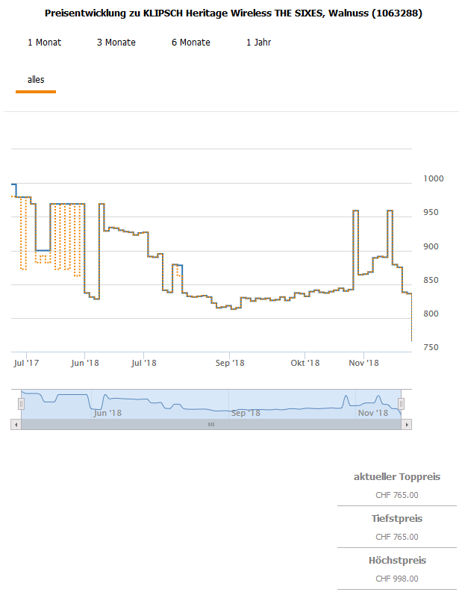459x598 pixels.
Task: Click the aktueller Toppreis heading
Action: point(396,476)
